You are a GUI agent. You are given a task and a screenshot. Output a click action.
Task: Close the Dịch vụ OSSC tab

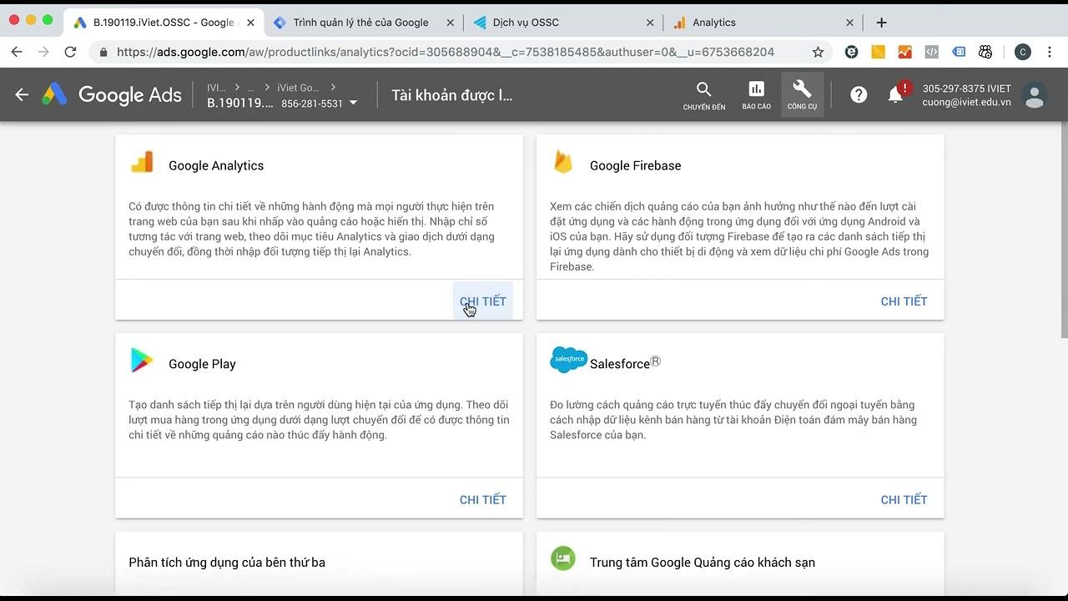pyautogui.click(x=650, y=23)
